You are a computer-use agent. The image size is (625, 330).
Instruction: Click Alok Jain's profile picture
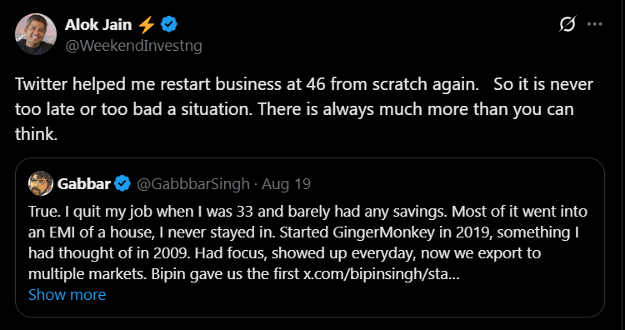[x=36, y=34]
